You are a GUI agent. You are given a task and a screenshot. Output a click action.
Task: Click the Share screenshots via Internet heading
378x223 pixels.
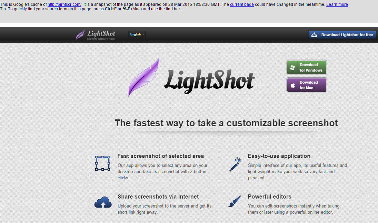point(158,197)
